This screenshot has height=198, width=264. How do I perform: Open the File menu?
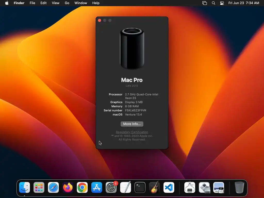[x=32, y=3]
